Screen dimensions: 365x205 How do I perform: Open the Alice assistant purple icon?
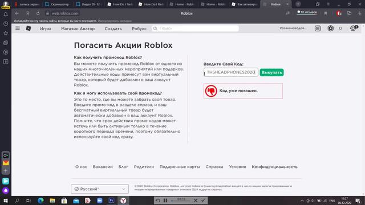pos(6,191)
